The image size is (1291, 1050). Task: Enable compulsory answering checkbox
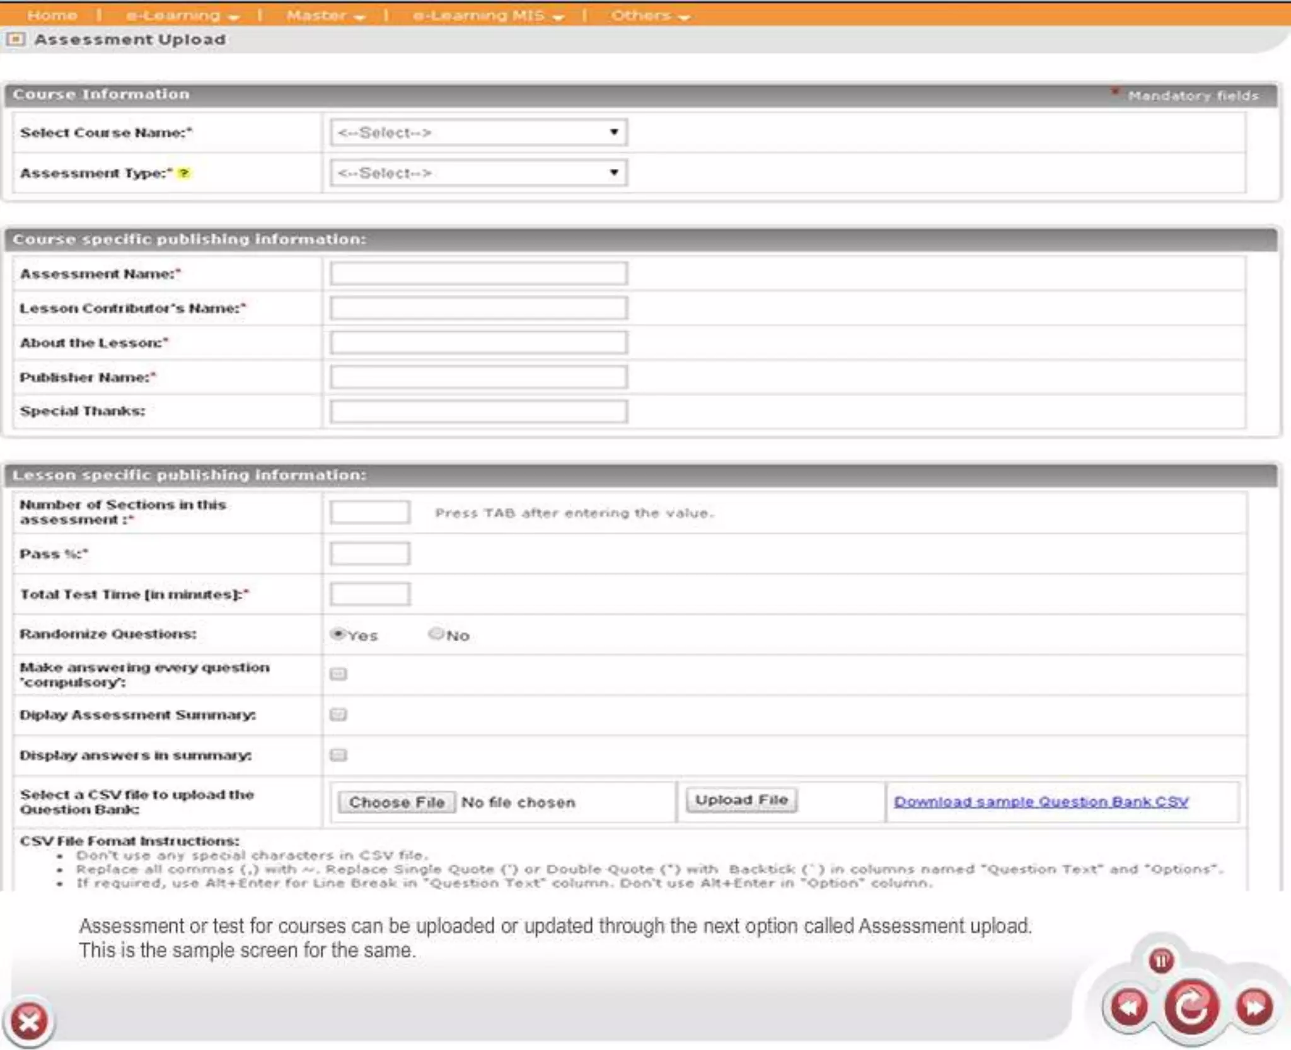(339, 674)
